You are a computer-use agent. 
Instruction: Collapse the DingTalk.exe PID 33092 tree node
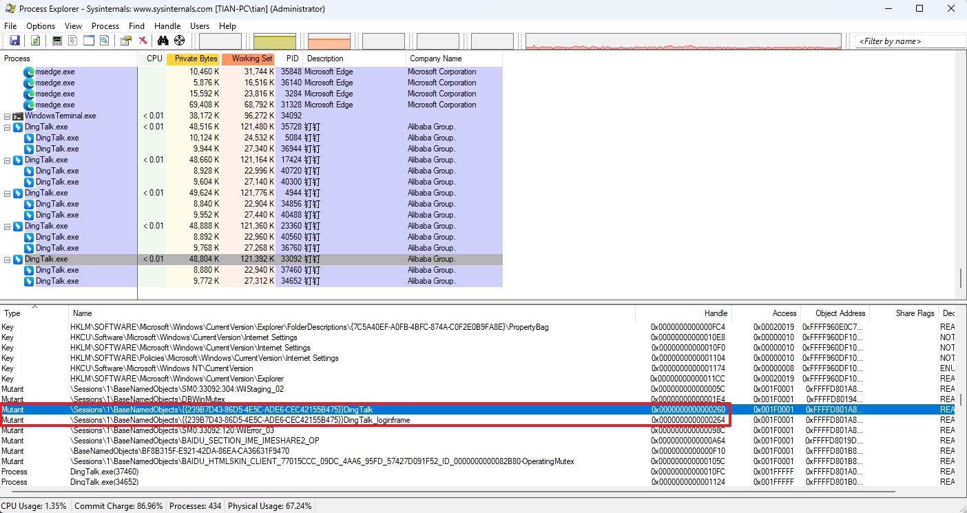tap(8, 259)
